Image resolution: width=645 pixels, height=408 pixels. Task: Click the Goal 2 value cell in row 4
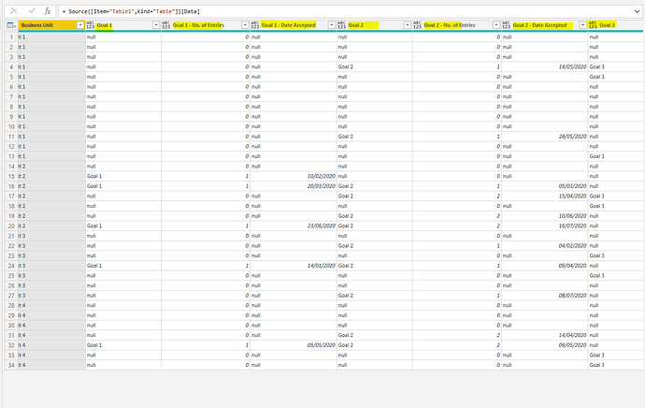point(375,66)
